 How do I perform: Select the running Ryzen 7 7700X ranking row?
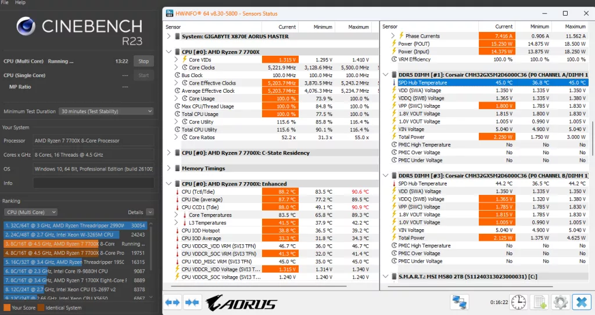point(75,244)
